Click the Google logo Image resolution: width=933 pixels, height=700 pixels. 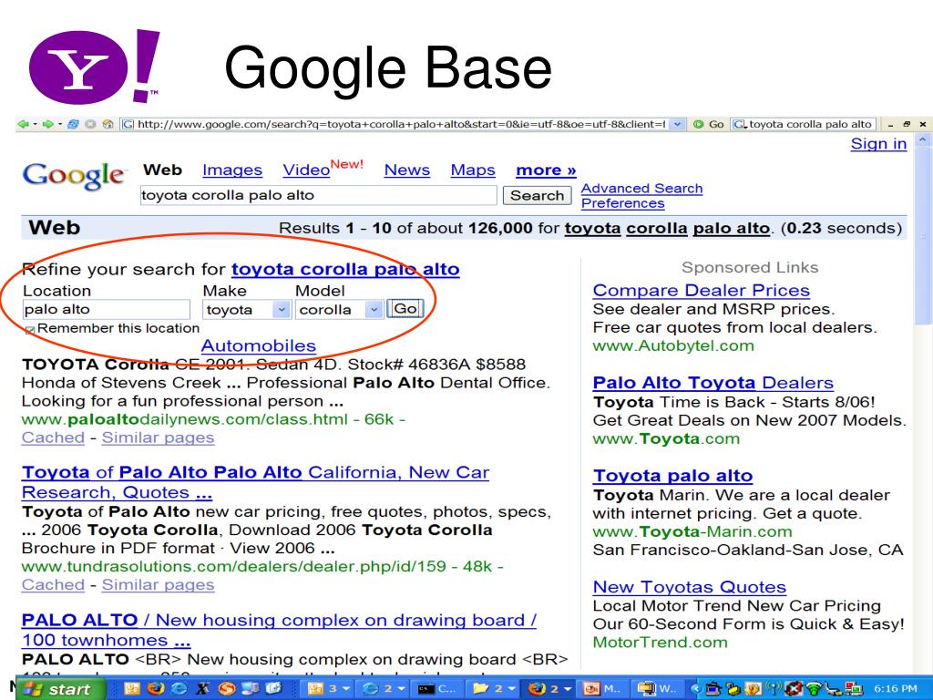coord(75,177)
